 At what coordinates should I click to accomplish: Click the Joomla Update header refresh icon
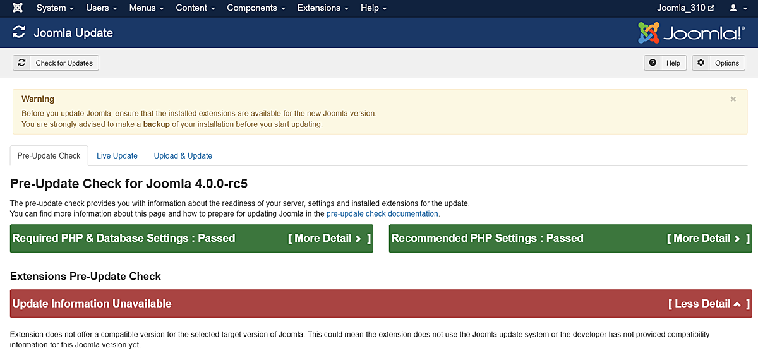19,33
